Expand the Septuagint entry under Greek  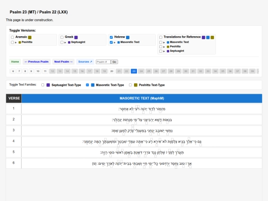coord(65,42)
